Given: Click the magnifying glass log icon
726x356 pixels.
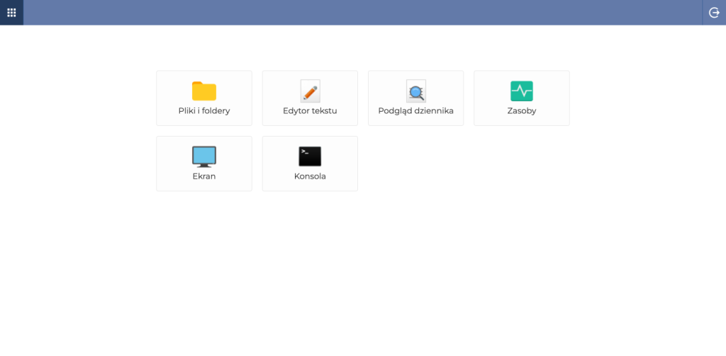Looking at the screenshot, I should (x=415, y=91).
